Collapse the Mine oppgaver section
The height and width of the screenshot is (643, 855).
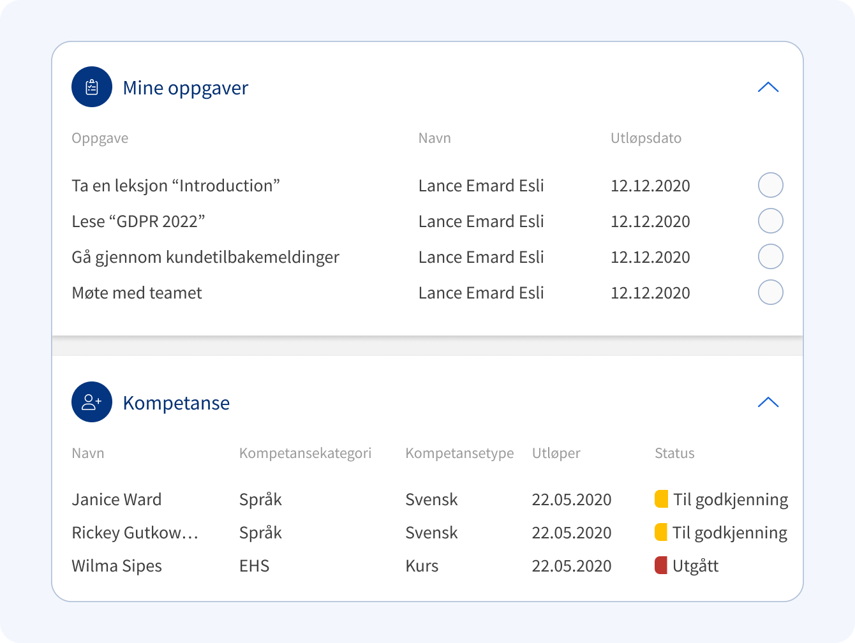tap(768, 87)
